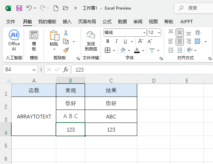This screenshot has height=164, width=213.
Task: Click the Save icon in title bar
Action: tap(19, 8)
